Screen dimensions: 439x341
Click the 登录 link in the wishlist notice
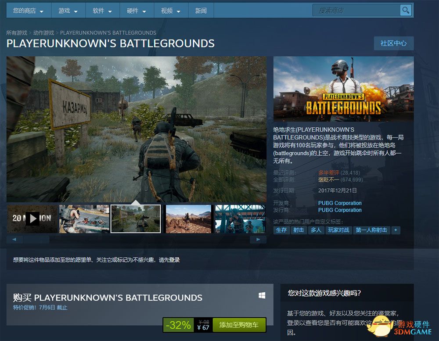(174, 260)
